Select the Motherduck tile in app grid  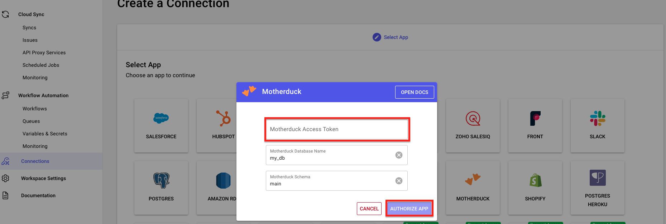tap(473, 188)
